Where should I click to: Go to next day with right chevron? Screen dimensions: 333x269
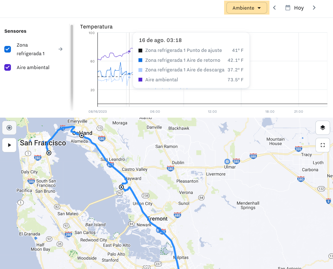[x=314, y=8]
